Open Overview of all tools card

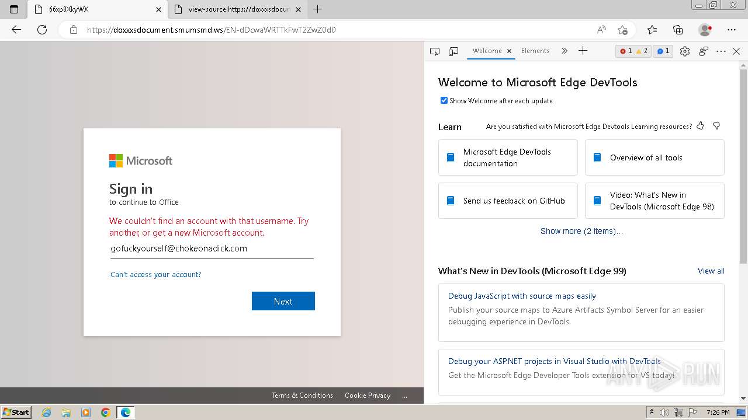coord(654,157)
